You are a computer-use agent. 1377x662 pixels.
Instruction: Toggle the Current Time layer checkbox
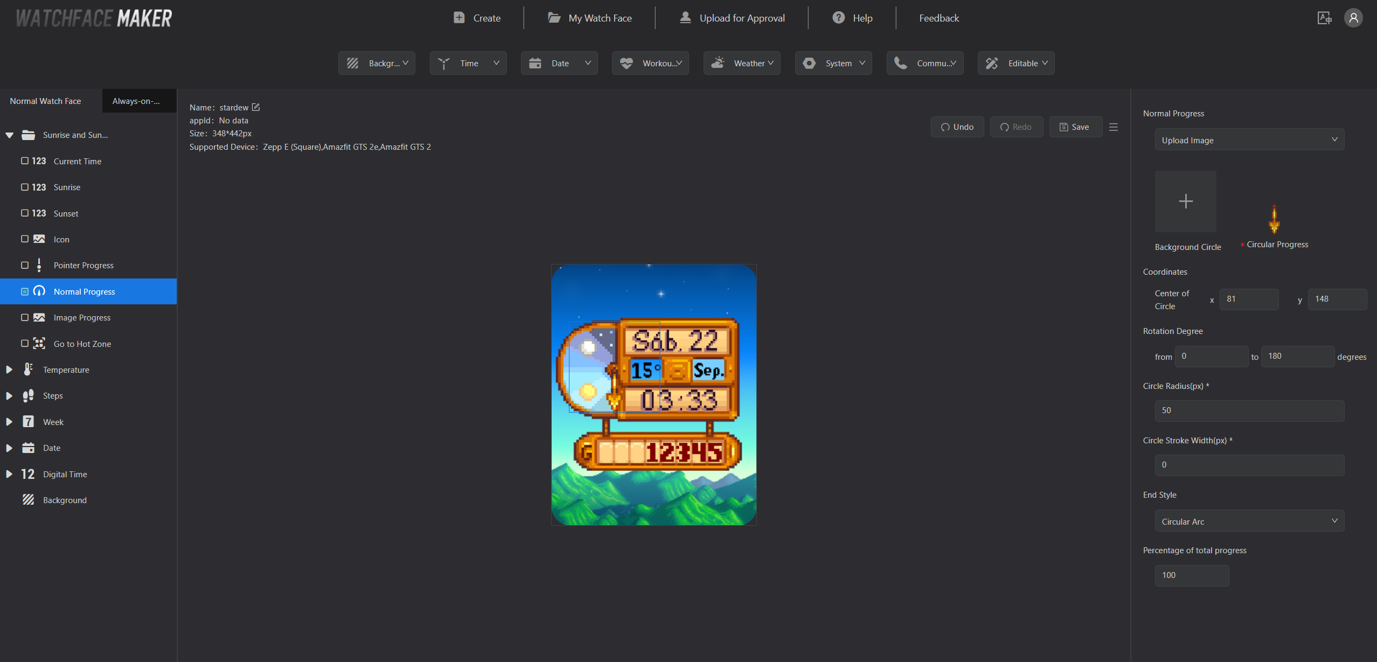point(25,161)
